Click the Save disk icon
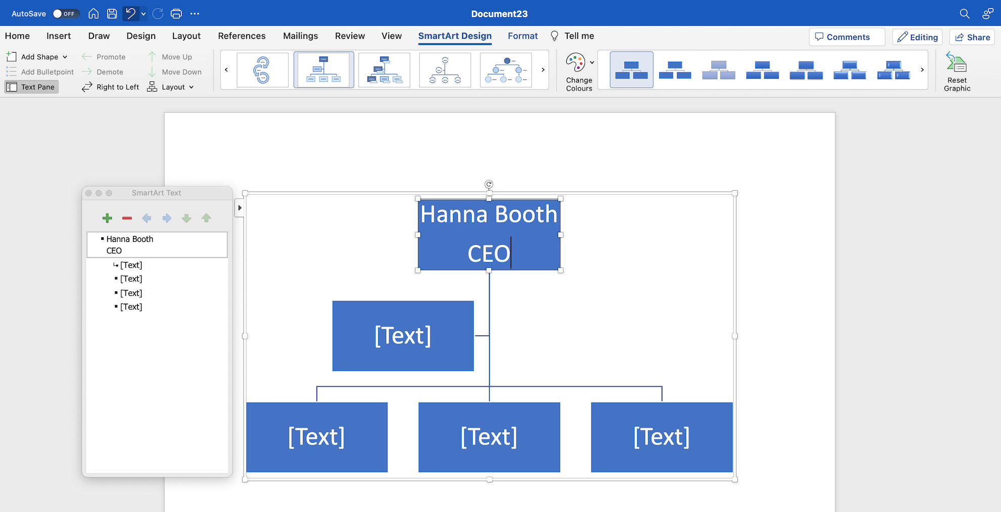Viewport: 1001px width, 512px height. [112, 14]
